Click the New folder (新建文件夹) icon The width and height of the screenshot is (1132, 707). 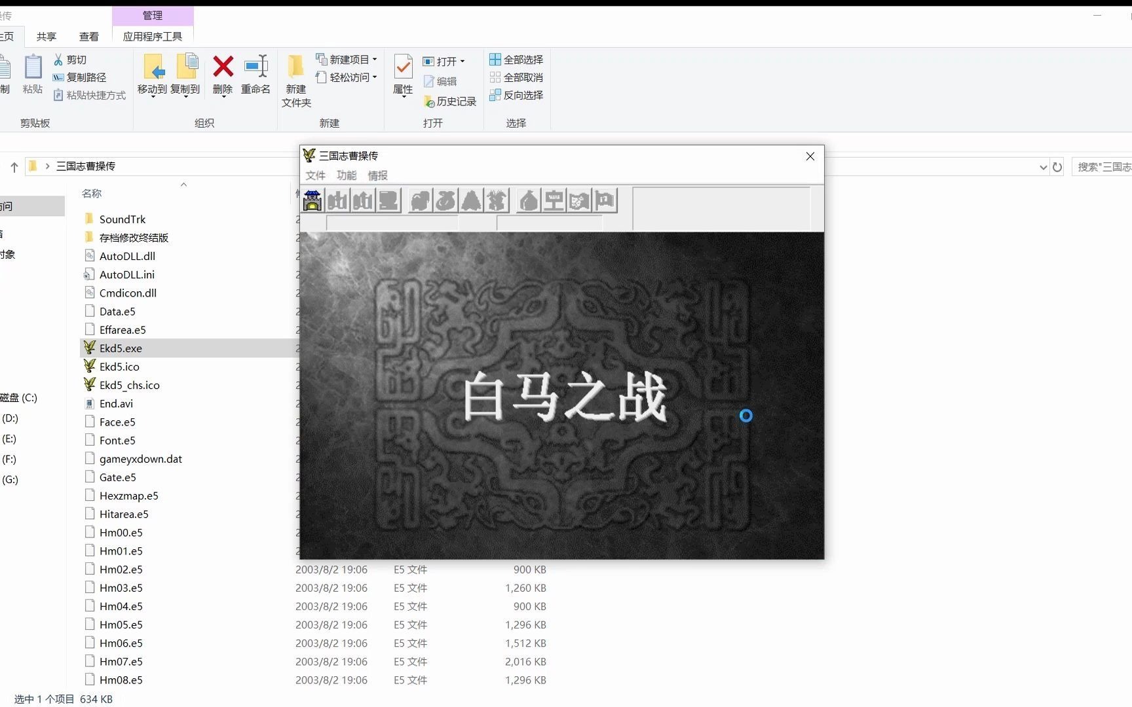[296, 66]
